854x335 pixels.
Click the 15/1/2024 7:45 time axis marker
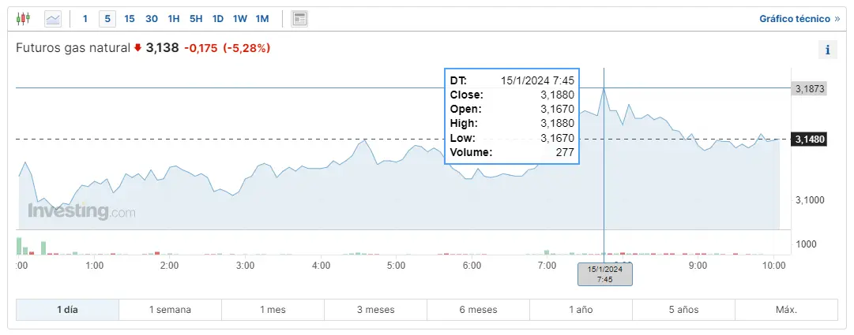click(x=604, y=274)
